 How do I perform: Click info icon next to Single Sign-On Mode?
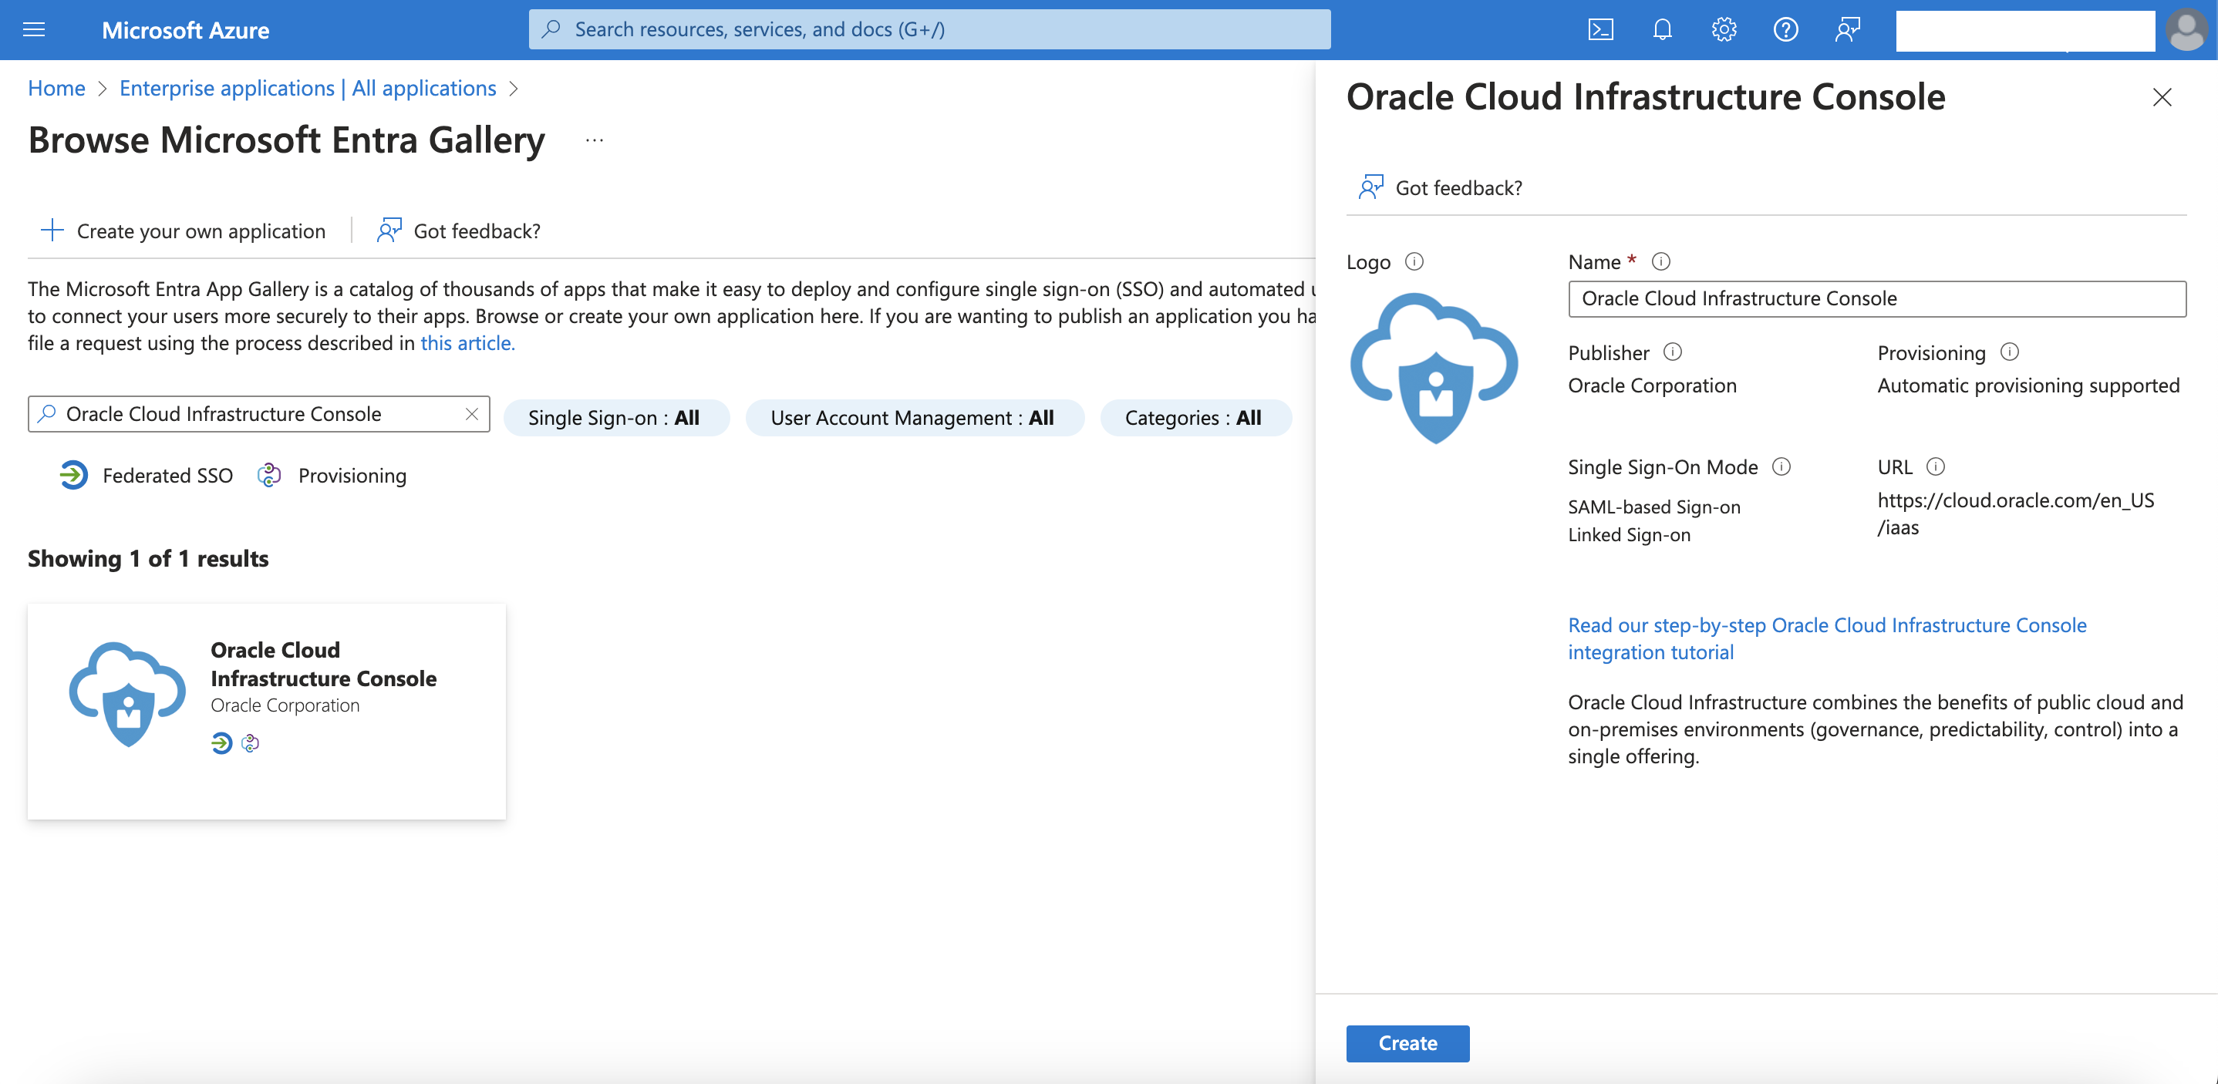pos(1781,466)
